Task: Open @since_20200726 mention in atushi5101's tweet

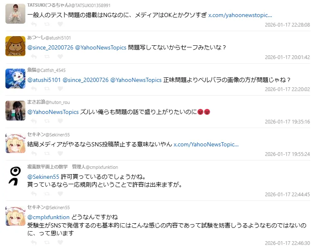Action: click(x=50, y=48)
